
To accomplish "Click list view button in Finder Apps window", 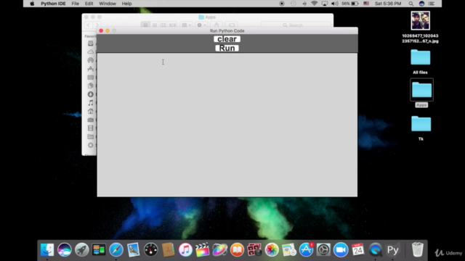I will click(x=155, y=25).
